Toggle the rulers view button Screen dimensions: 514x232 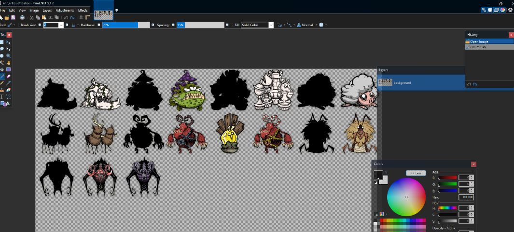coord(88,17)
